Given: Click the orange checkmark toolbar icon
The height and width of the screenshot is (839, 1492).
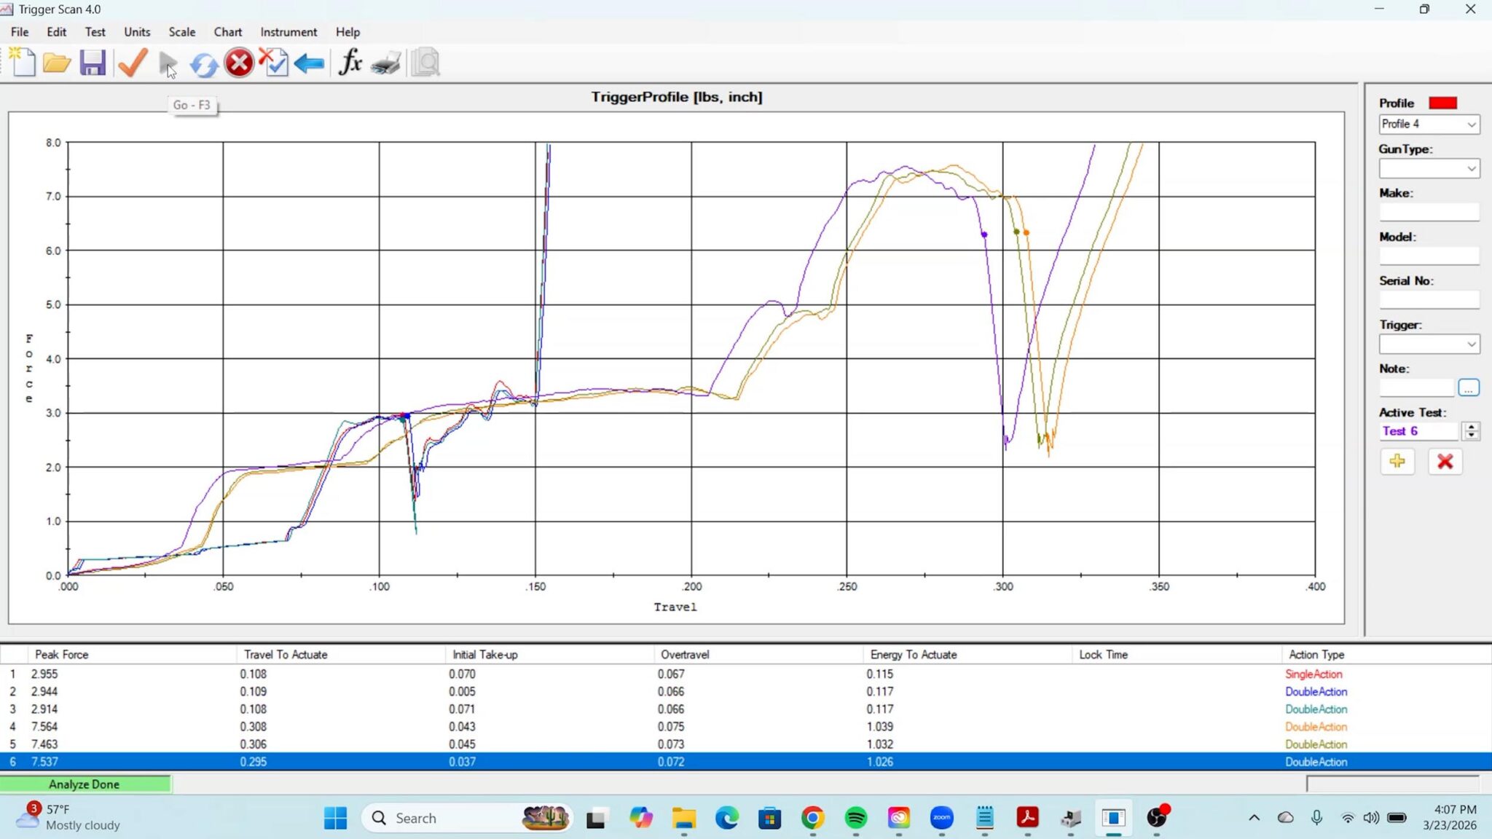Looking at the screenshot, I should [x=133, y=63].
